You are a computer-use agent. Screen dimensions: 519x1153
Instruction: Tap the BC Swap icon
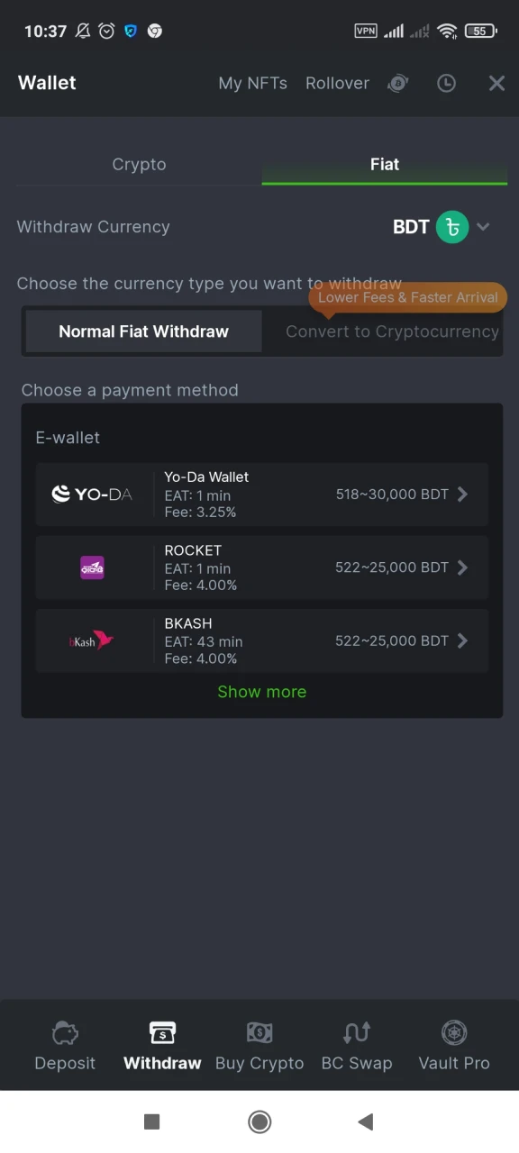(356, 1033)
